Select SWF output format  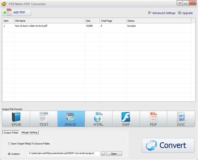point(126,119)
